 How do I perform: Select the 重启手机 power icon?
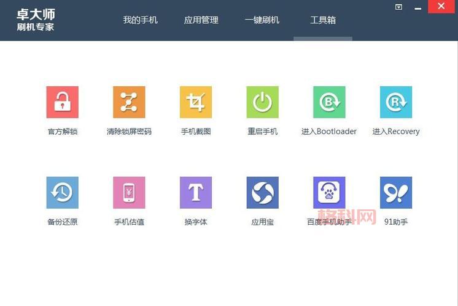click(262, 102)
